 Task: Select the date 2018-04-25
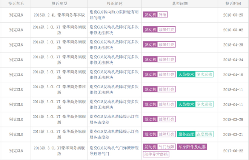[x=233, y=45]
